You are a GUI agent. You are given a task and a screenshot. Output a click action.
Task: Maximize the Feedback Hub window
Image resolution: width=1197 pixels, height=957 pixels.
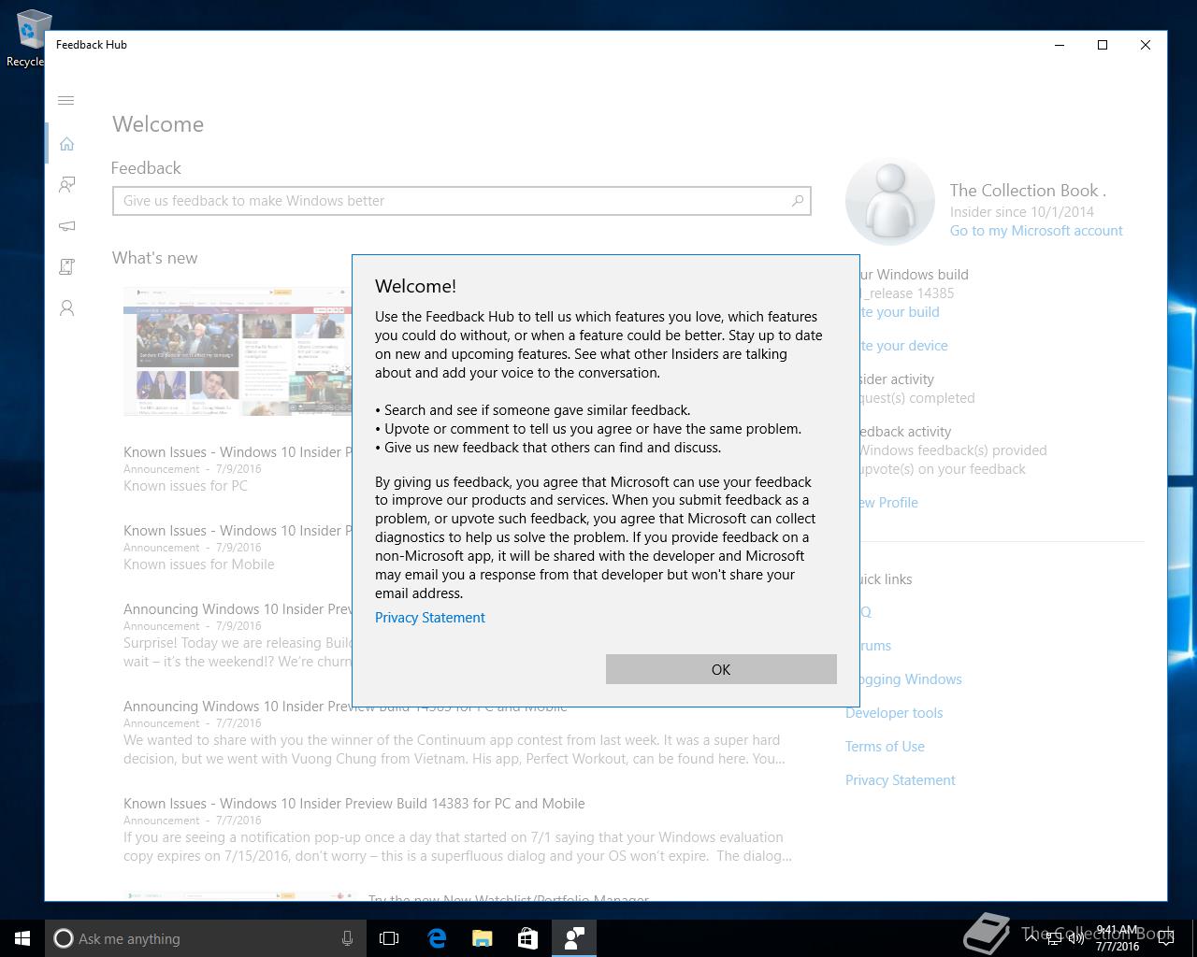(1103, 45)
